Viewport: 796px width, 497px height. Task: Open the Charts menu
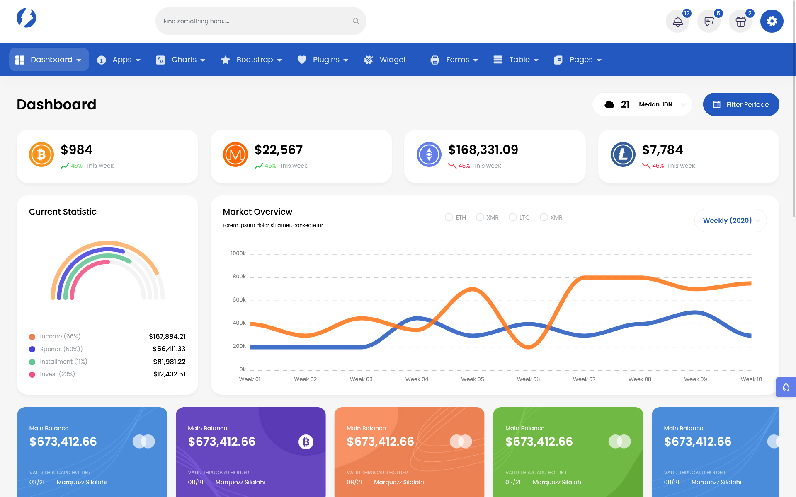click(181, 60)
